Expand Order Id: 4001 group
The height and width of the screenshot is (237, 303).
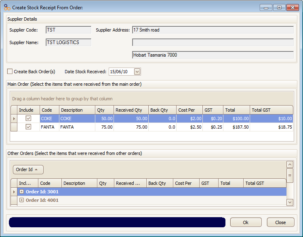(22, 200)
